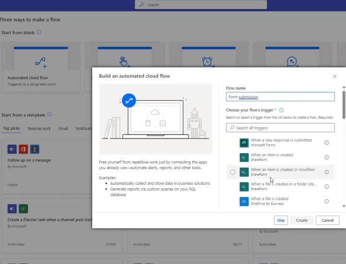Click the magnifier icon in 'Search all triggers'

[232, 128]
